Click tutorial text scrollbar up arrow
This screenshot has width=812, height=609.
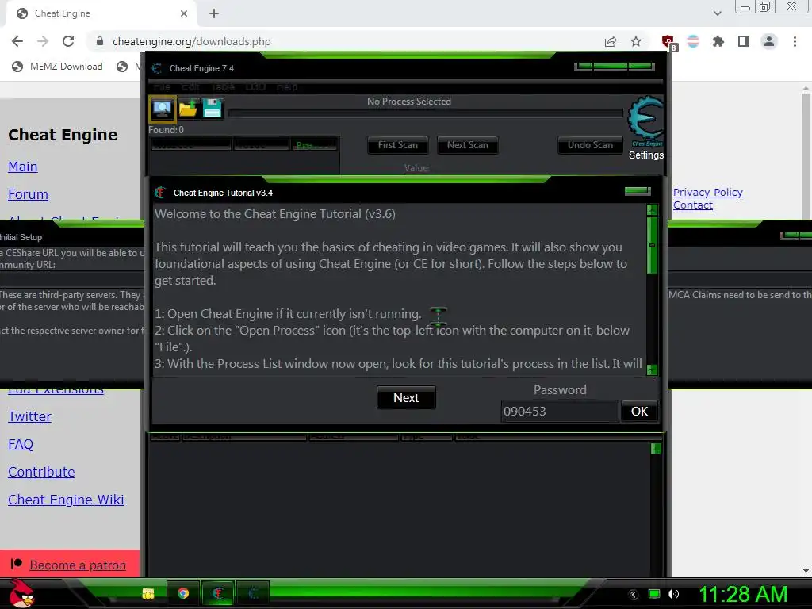652,209
